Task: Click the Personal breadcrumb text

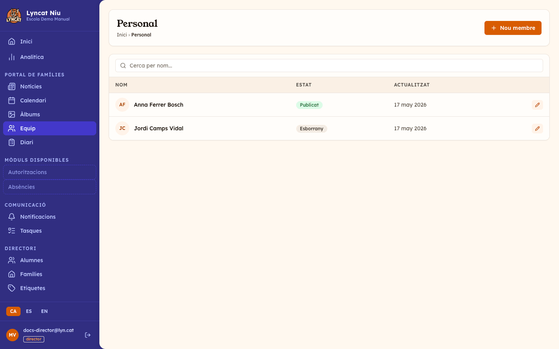Action: point(141,35)
